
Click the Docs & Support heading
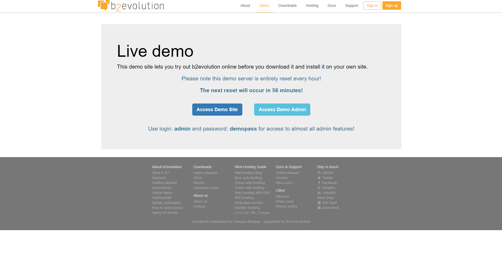(x=289, y=167)
